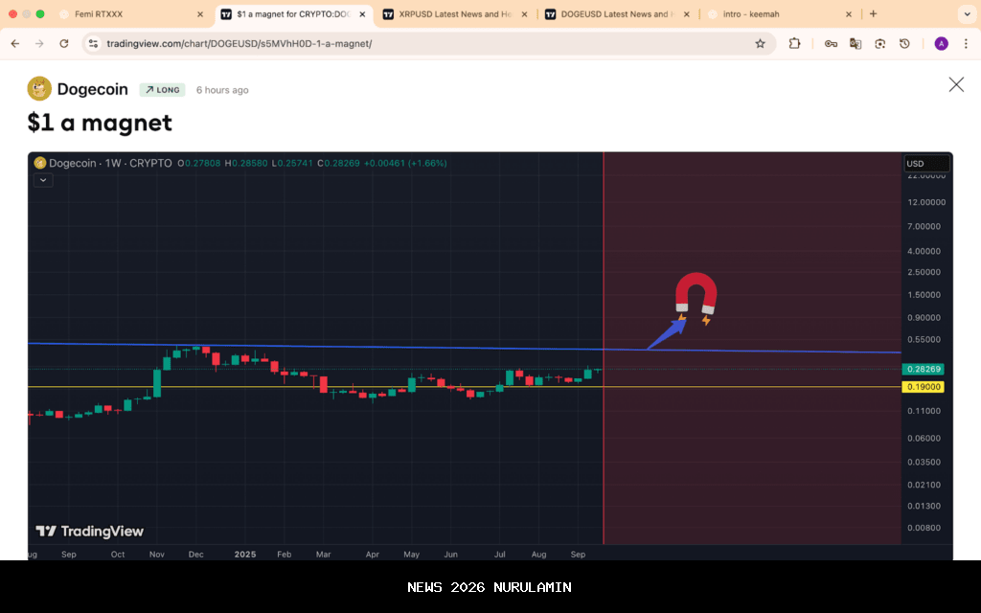Close the idea chart overlay
Viewport: 981px width, 613px height.
pos(956,84)
